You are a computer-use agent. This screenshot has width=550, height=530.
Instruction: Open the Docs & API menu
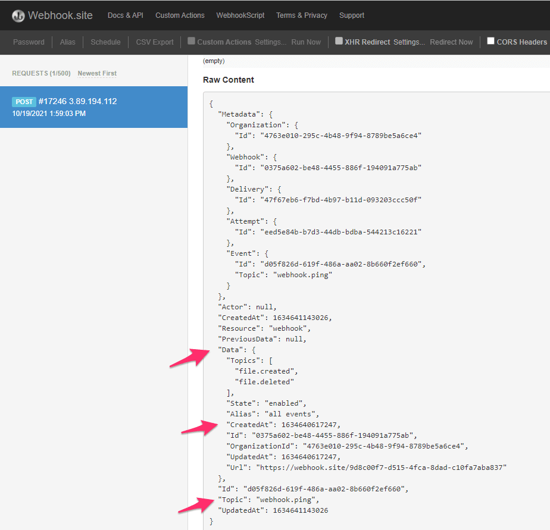tap(125, 15)
